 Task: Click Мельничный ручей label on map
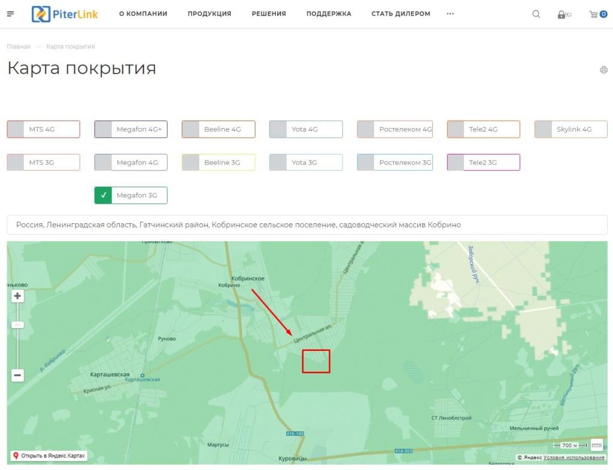coord(534,428)
